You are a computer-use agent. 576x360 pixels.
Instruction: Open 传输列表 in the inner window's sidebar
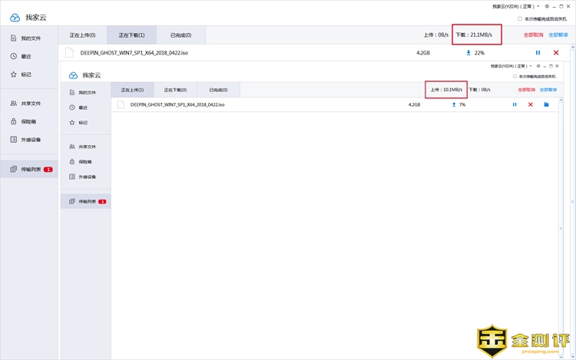click(87, 202)
